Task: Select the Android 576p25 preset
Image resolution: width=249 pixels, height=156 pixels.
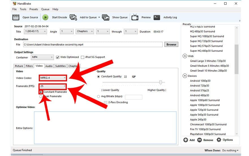Action: pos(199,90)
